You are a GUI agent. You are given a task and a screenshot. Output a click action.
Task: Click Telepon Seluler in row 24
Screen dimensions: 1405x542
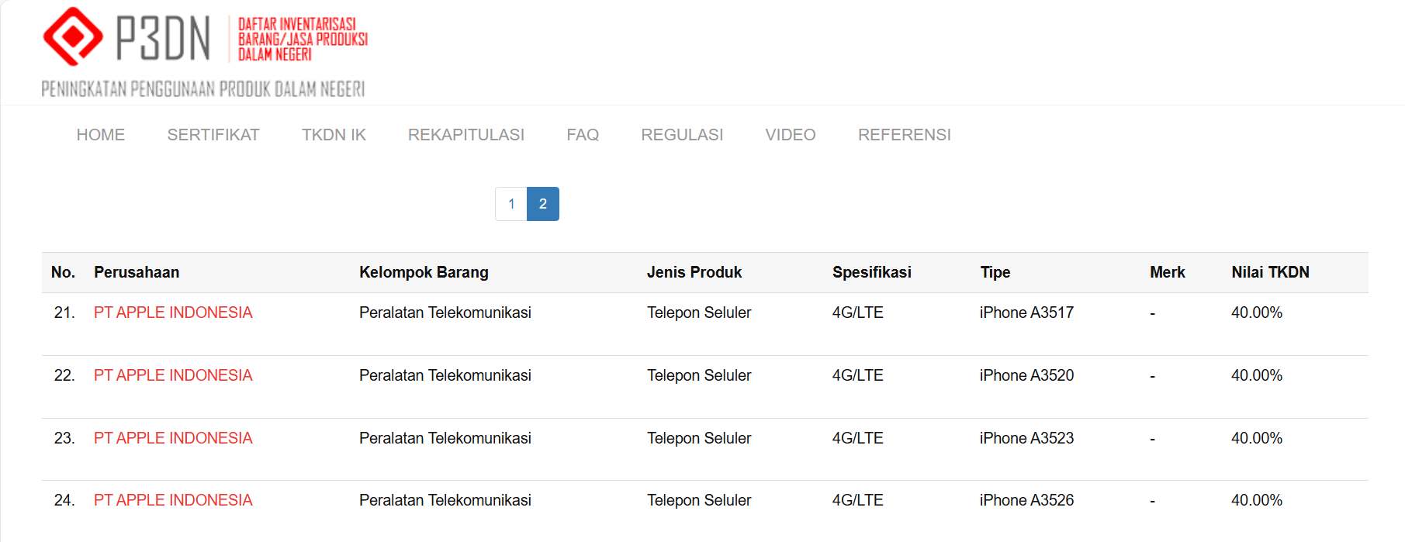699,500
